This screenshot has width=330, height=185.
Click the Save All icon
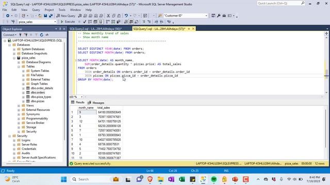tap(51, 16)
